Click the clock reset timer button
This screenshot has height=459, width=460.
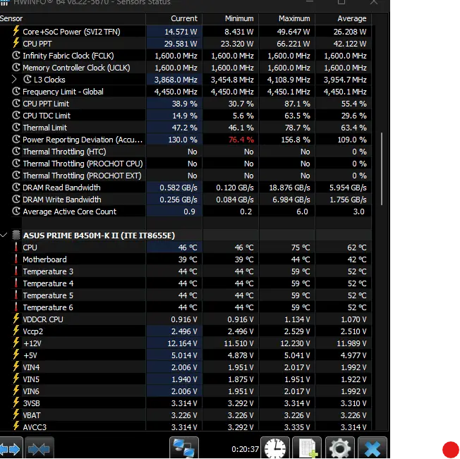[x=275, y=448]
